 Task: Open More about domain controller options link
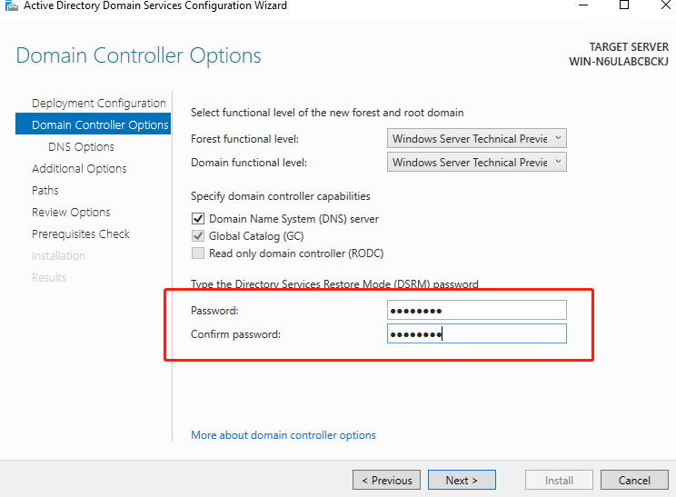pos(283,435)
